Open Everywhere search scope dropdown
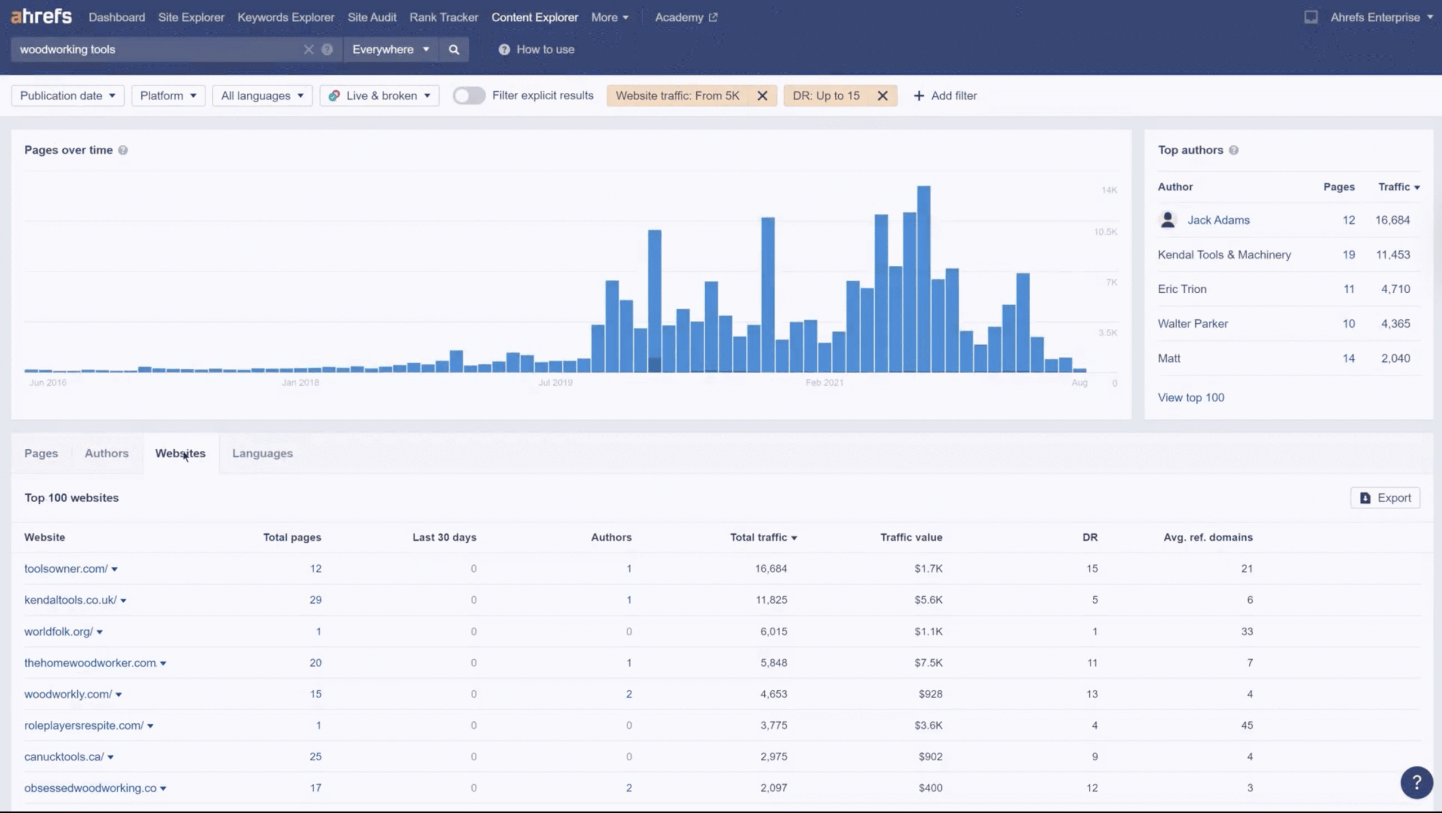The image size is (1442, 813). pos(391,50)
